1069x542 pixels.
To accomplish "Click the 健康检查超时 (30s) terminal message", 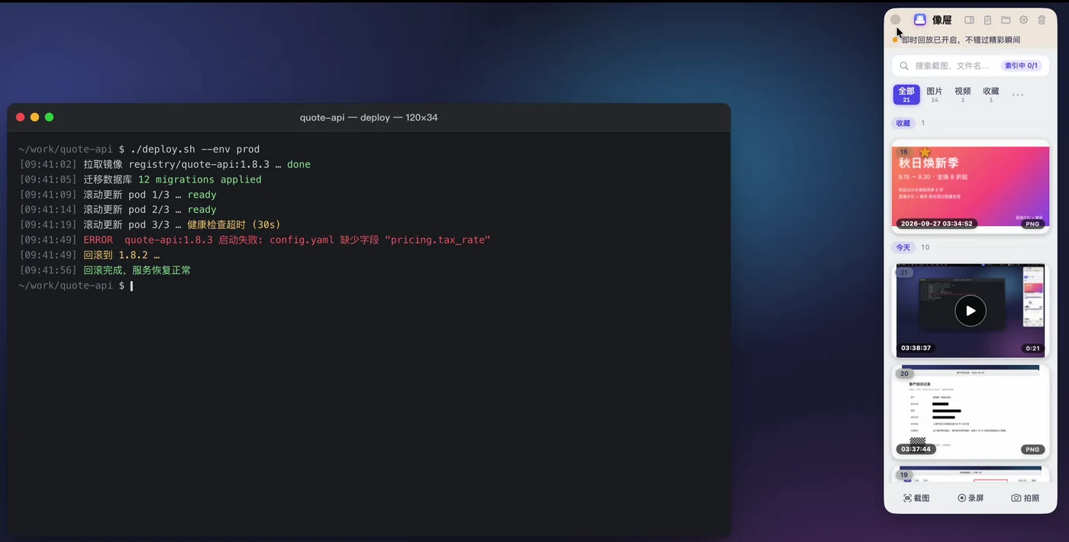I will 234,224.
